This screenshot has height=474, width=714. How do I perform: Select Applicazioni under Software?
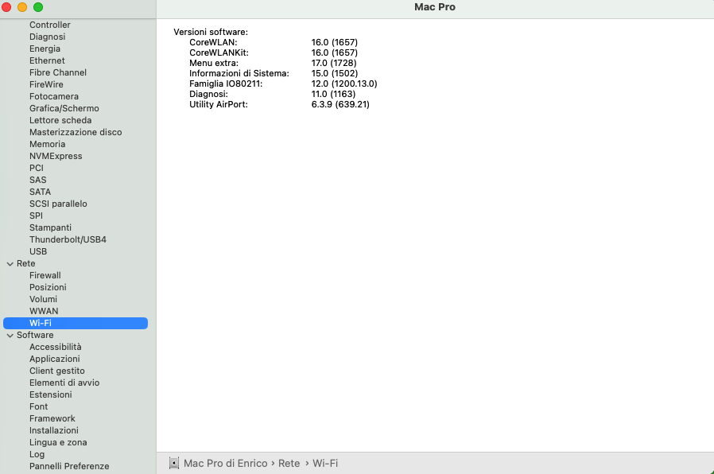point(55,359)
